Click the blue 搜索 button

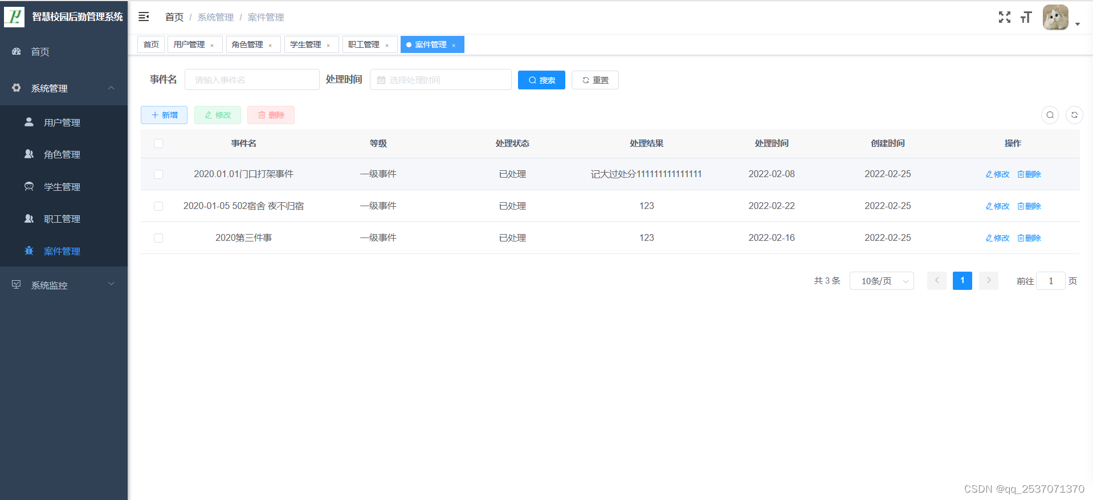[x=541, y=80]
